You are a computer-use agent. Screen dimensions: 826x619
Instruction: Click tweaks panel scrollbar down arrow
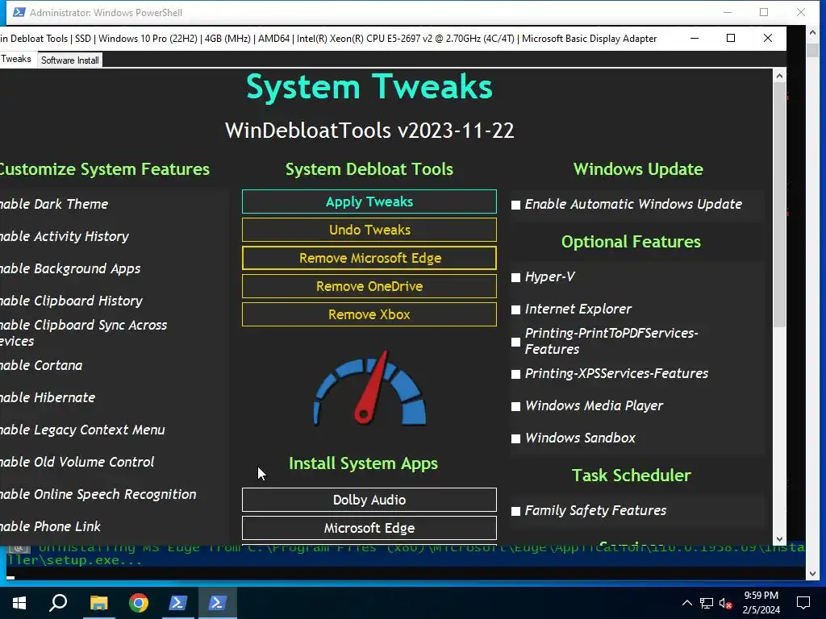click(x=780, y=539)
